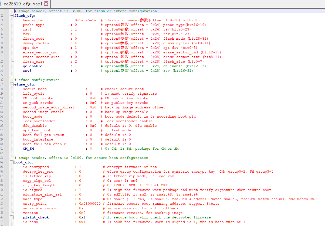Click the entry point value 0x08000000

point(90,204)
